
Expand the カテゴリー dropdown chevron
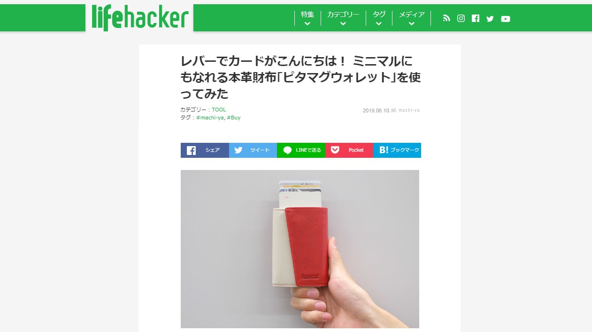pyautogui.click(x=343, y=23)
